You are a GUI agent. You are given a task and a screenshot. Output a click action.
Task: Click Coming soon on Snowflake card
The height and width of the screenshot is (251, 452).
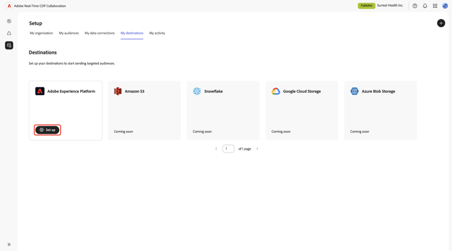202,132
